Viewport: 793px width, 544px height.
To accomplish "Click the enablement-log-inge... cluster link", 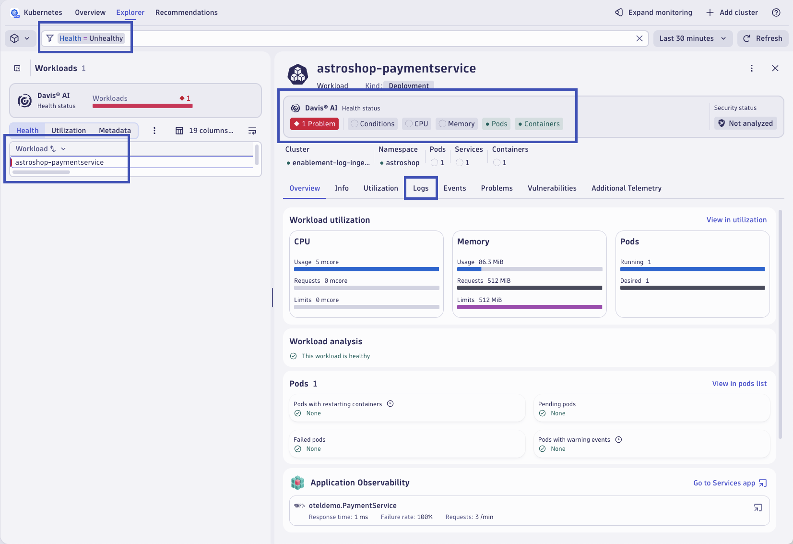I will coord(331,163).
